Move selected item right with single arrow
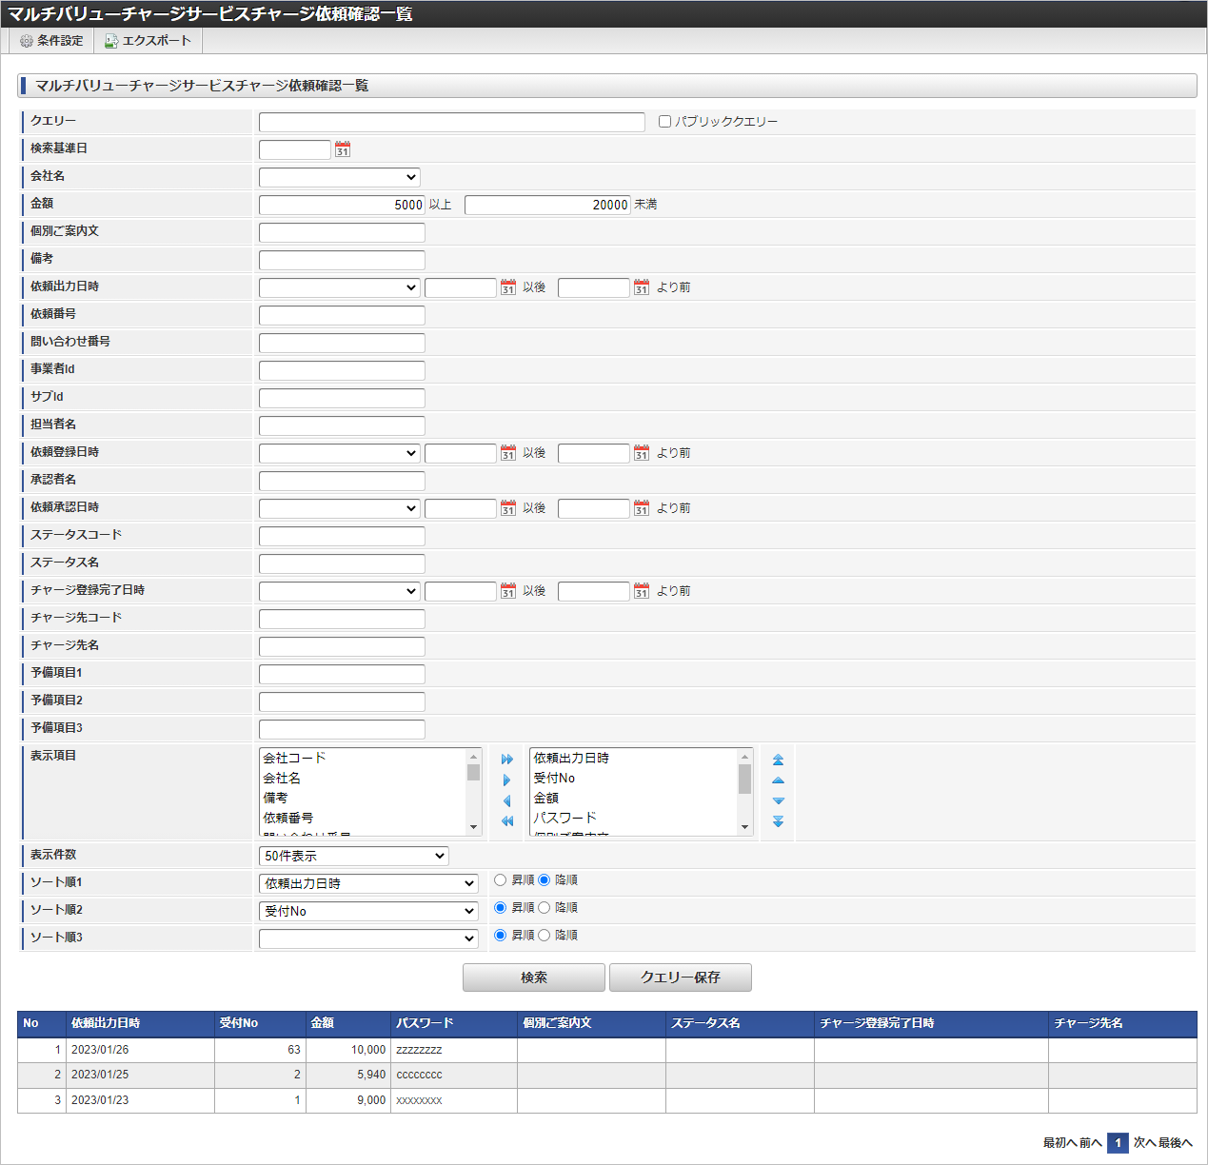This screenshot has height=1165, width=1208. pyautogui.click(x=507, y=780)
